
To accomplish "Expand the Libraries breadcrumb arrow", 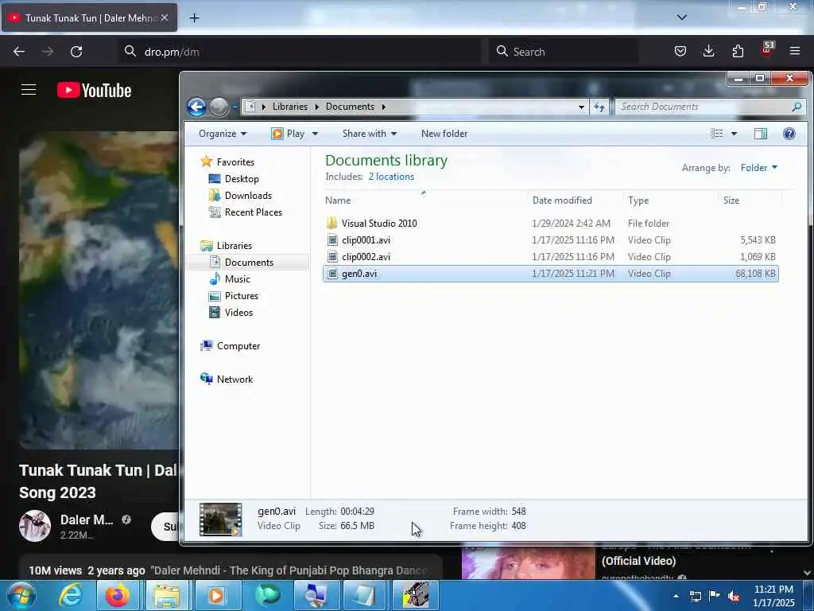I will click(316, 107).
